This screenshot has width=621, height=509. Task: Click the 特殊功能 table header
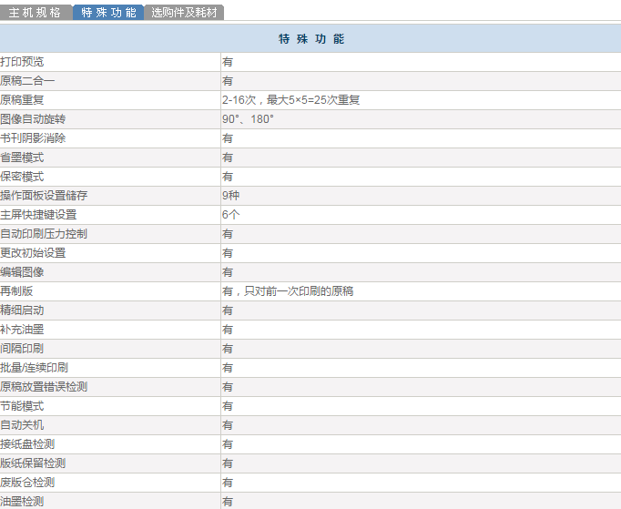[x=311, y=39]
